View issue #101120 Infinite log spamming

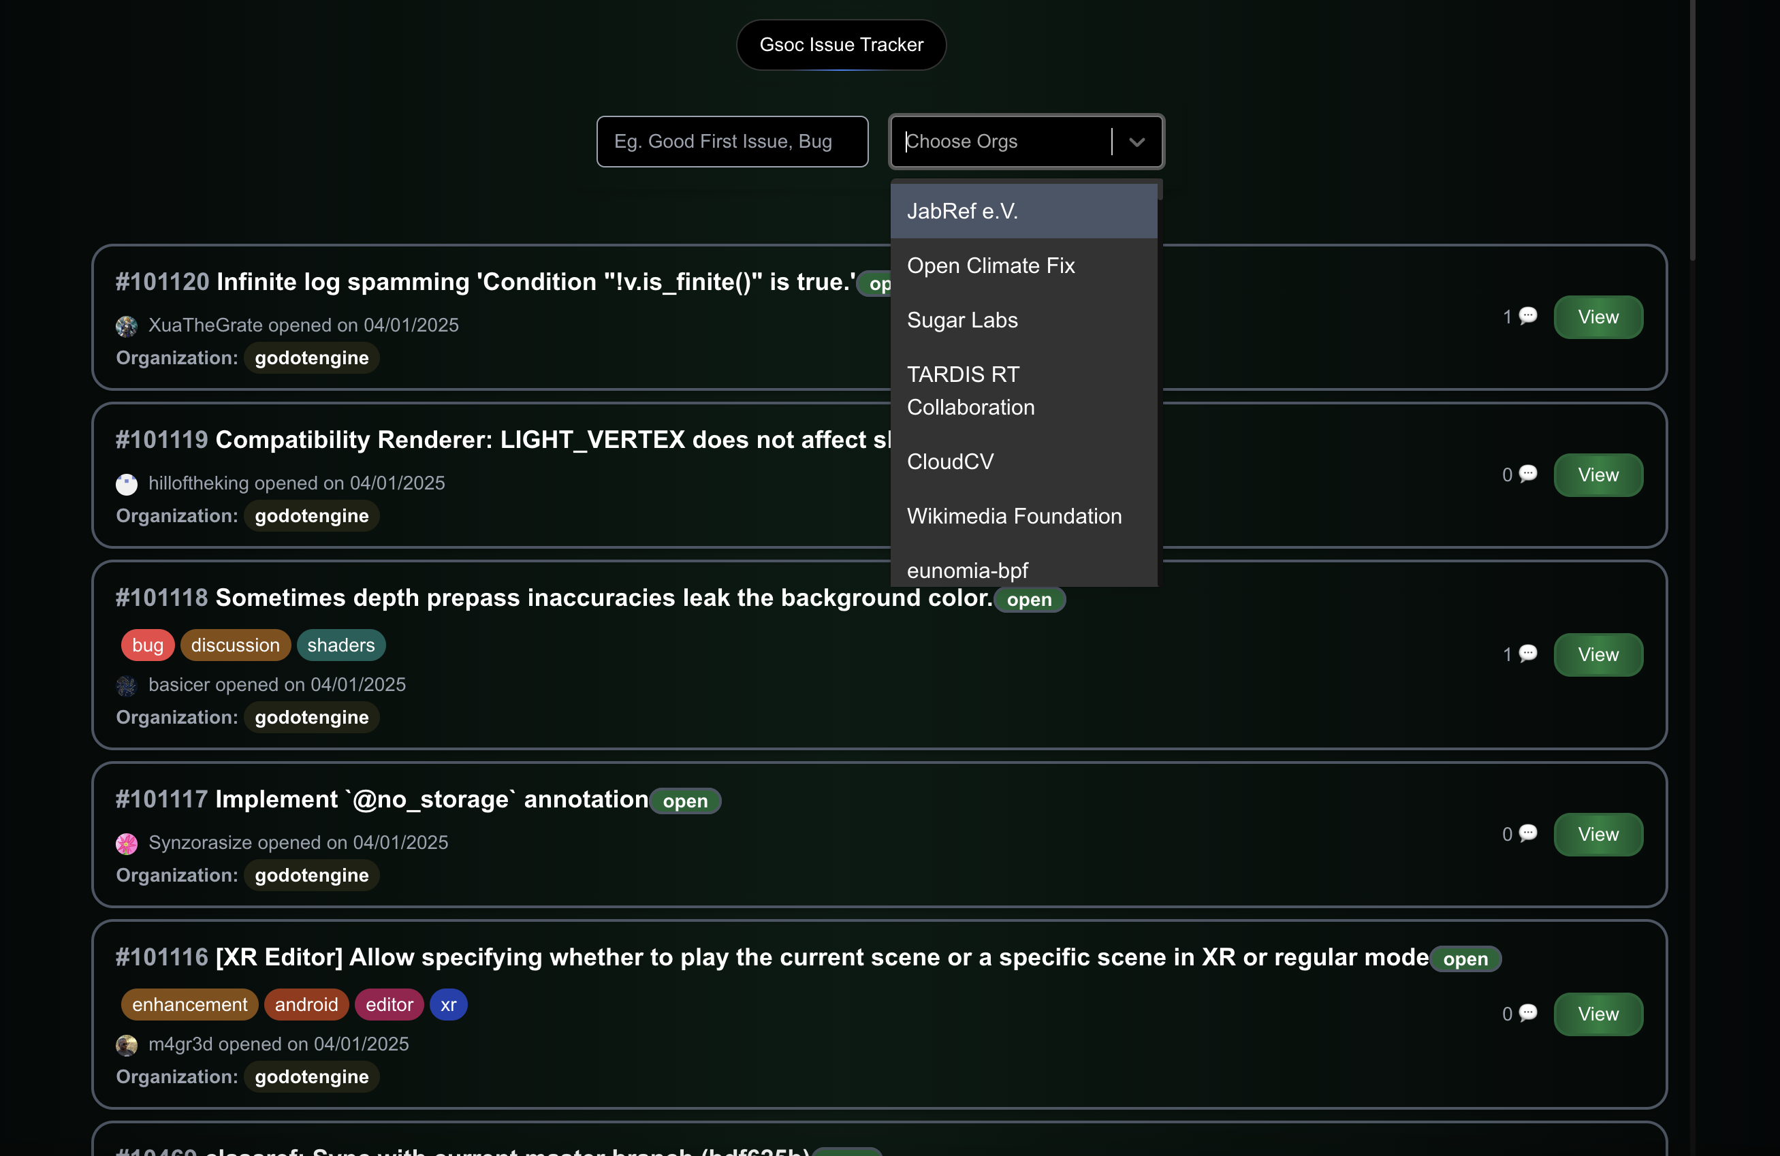coord(1598,317)
